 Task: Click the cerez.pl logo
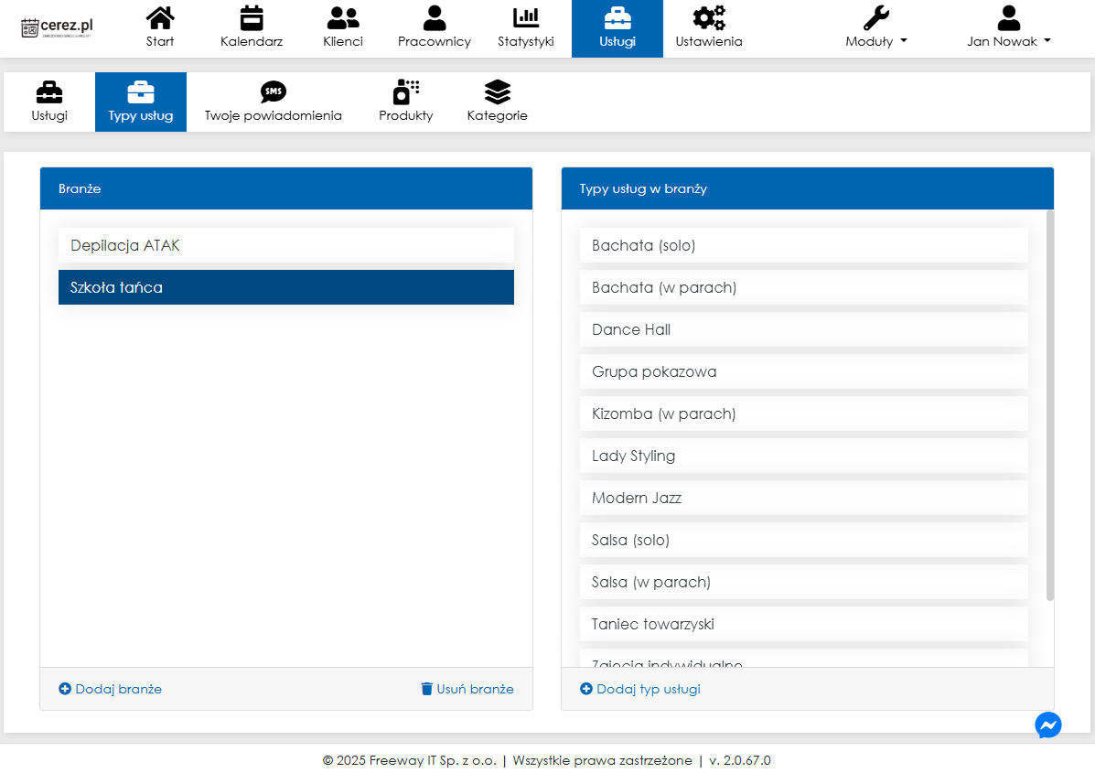[x=57, y=27]
